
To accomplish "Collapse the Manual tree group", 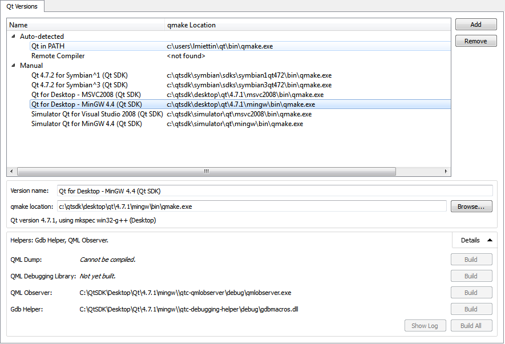I will coord(13,66).
